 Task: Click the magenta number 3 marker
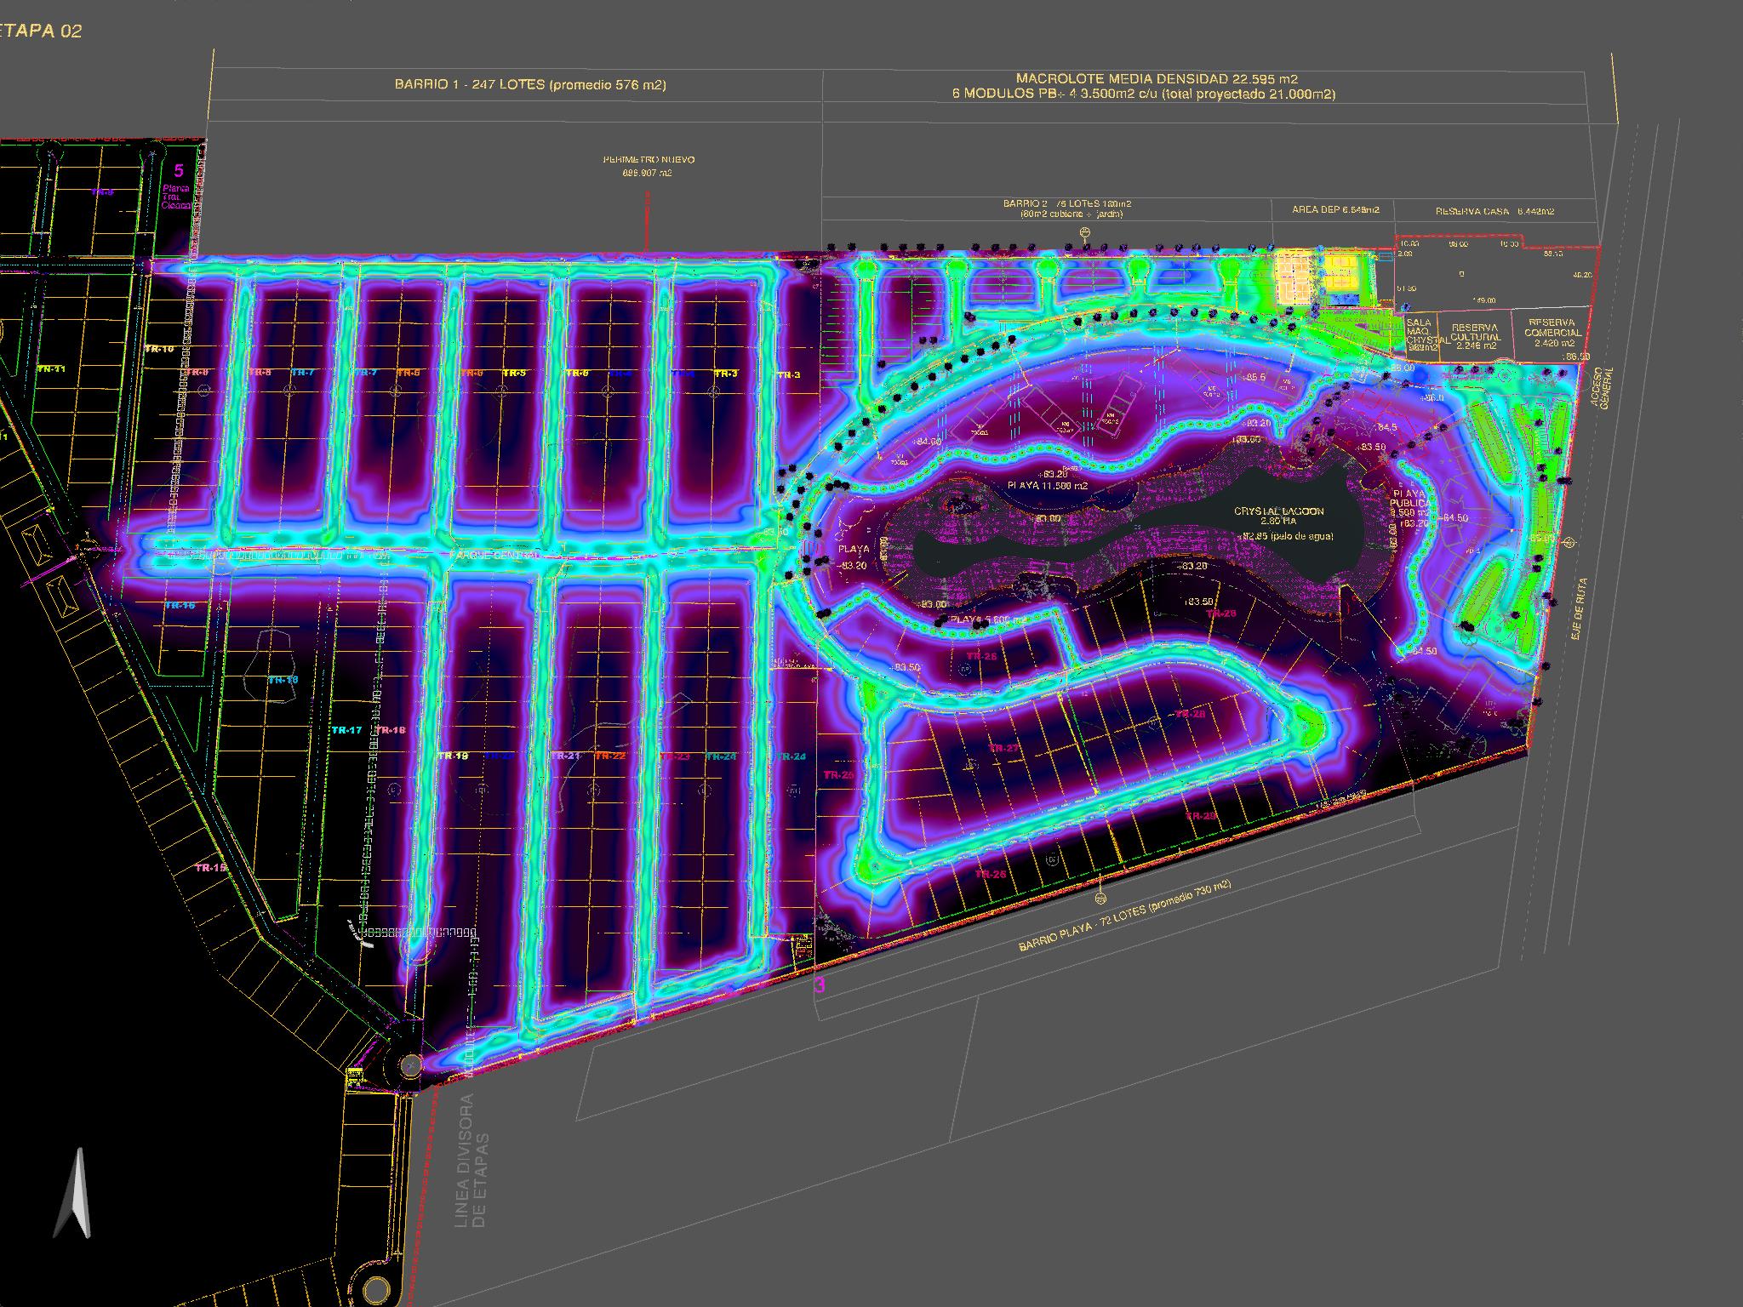(x=820, y=986)
